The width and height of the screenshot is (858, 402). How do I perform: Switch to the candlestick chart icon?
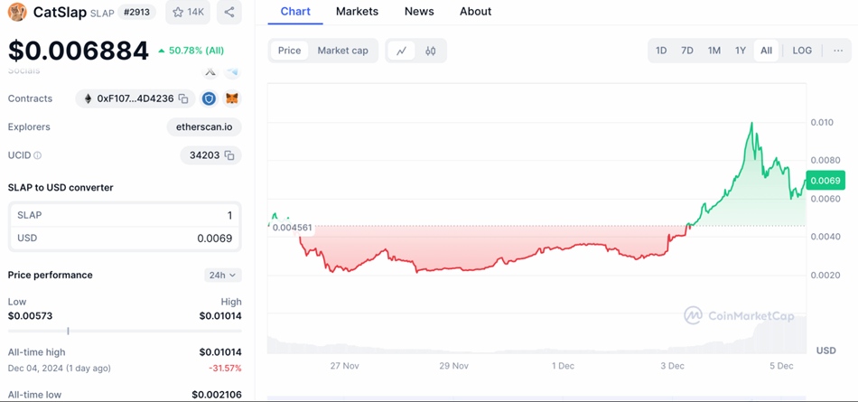431,51
